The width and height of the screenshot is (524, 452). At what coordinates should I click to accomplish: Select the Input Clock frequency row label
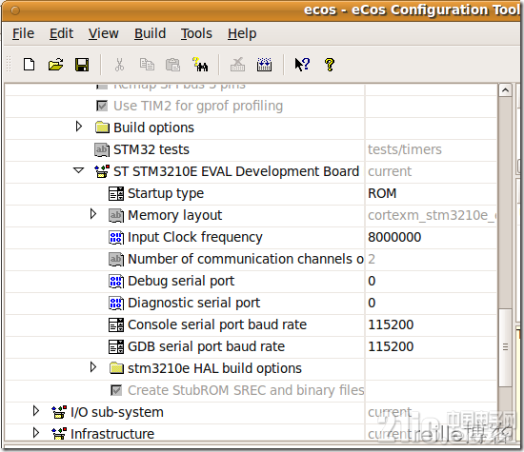tap(194, 237)
